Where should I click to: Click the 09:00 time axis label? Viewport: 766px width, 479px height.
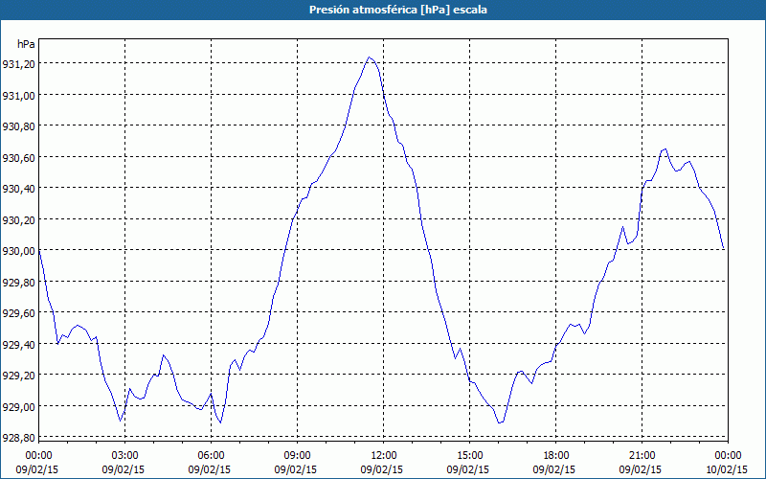(298, 456)
